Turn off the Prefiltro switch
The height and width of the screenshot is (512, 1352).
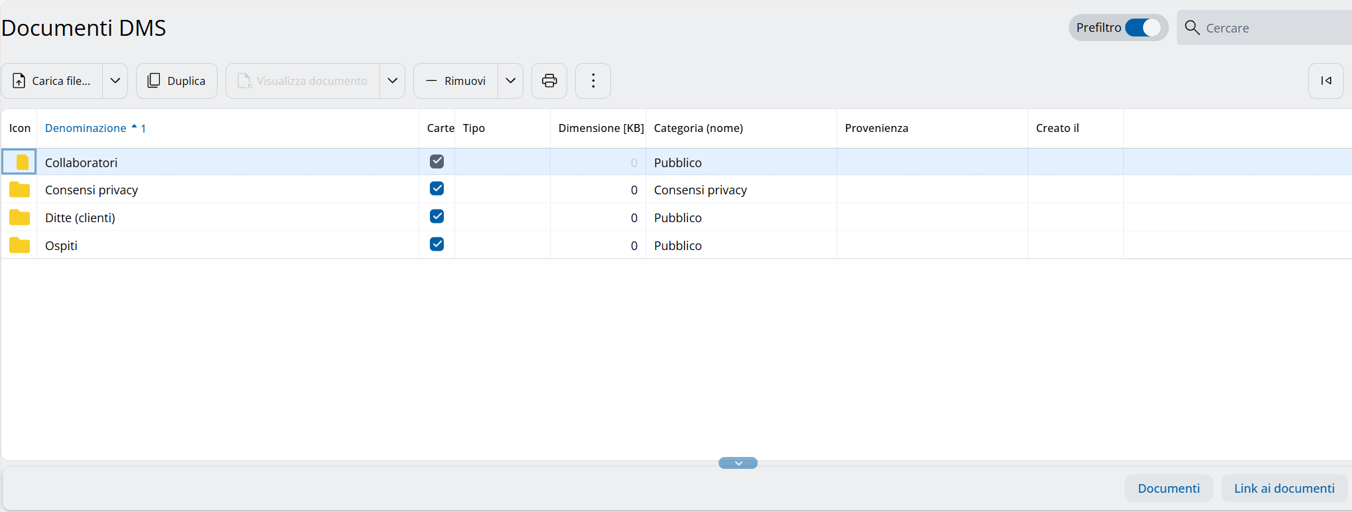[x=1143, y=28]
